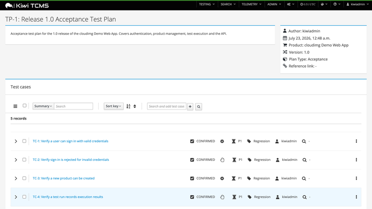
Task: Click the reviewer magnifier icon on TC-1
Action: (x=304, y=141)
